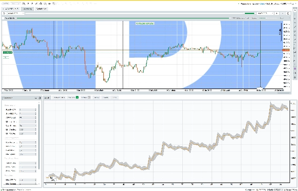
Task: Click the equity chart legend box
Action: click(51, 179)
